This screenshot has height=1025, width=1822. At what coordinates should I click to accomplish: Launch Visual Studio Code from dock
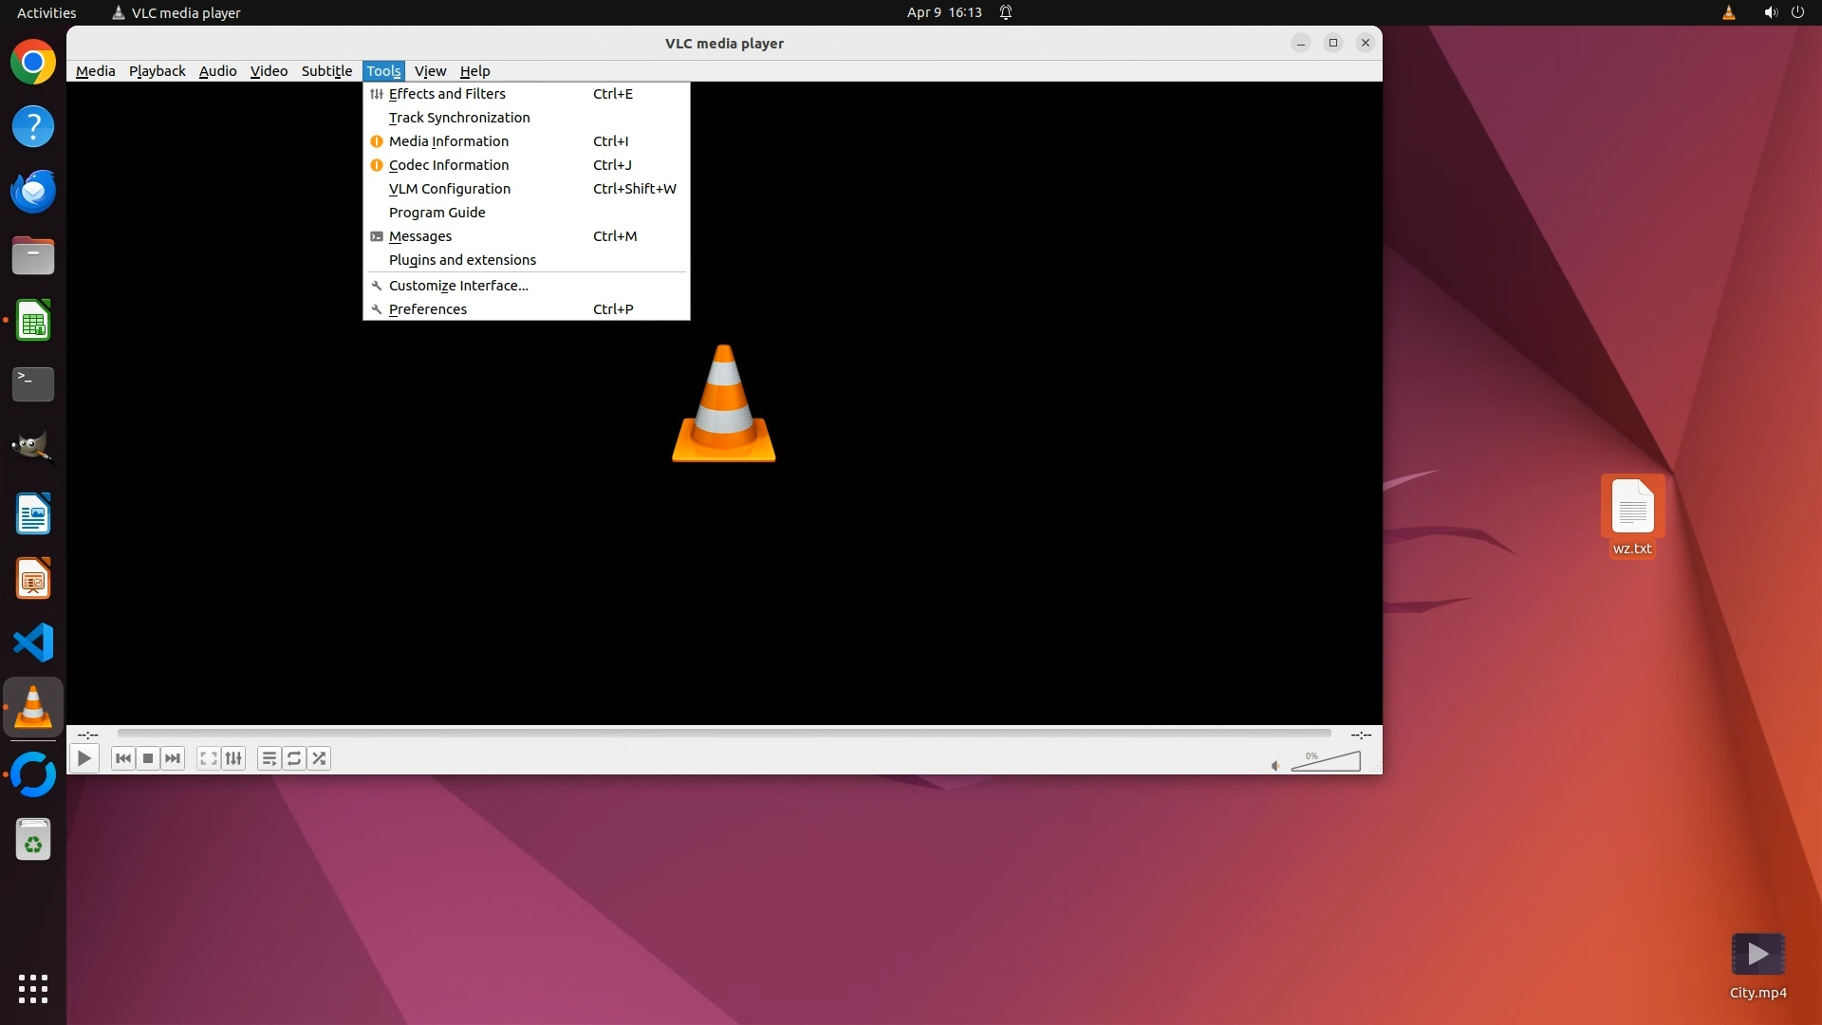coord(33,643)
